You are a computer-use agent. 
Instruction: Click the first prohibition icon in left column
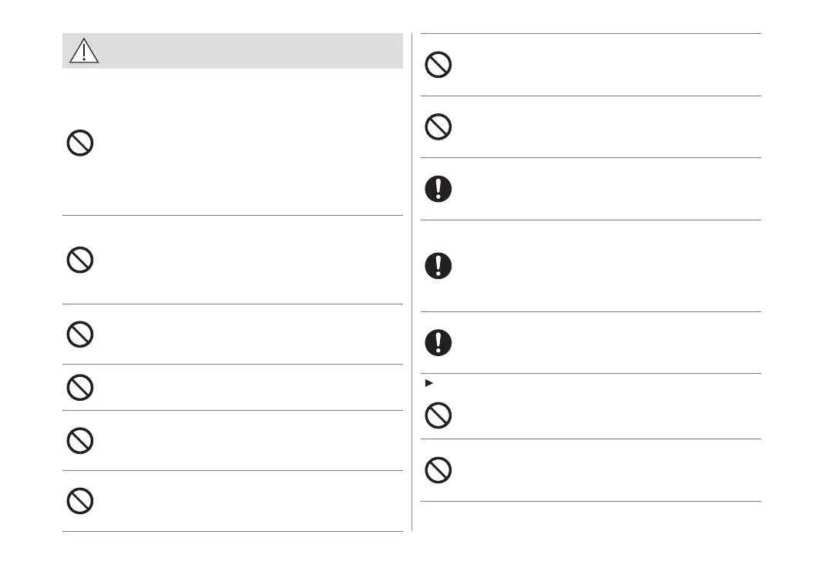80,144
